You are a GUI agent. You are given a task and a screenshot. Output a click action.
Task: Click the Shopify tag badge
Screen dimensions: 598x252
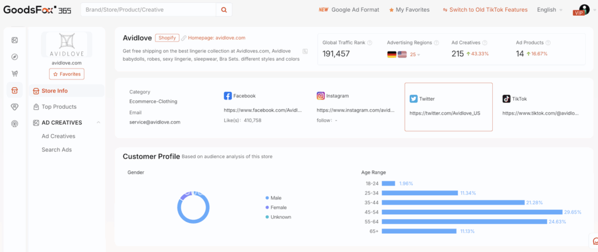coord(167,38)
